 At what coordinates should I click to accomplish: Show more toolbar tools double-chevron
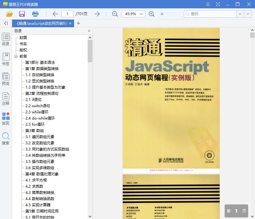pyautogui.click(x=162, y=14)
